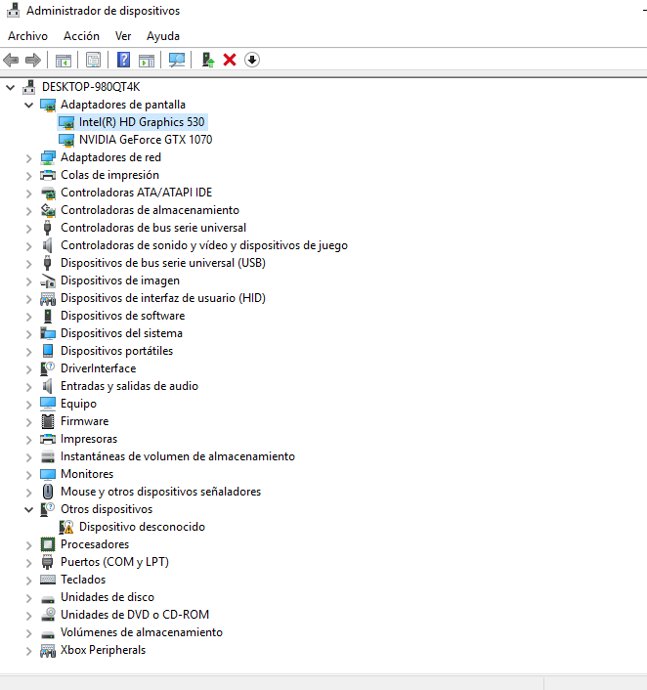The image size is (647, 690).
Task: Select Dispositivos portátiles label
Action: [116, 351]
